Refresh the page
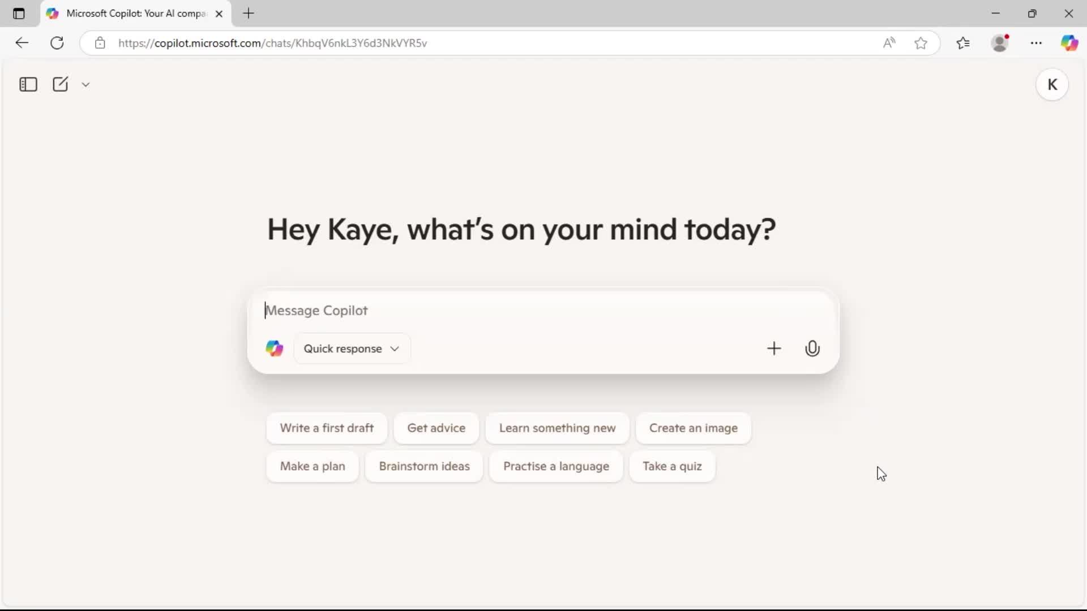This screenshot has height=611, width=1087. [x=57, y=42]
